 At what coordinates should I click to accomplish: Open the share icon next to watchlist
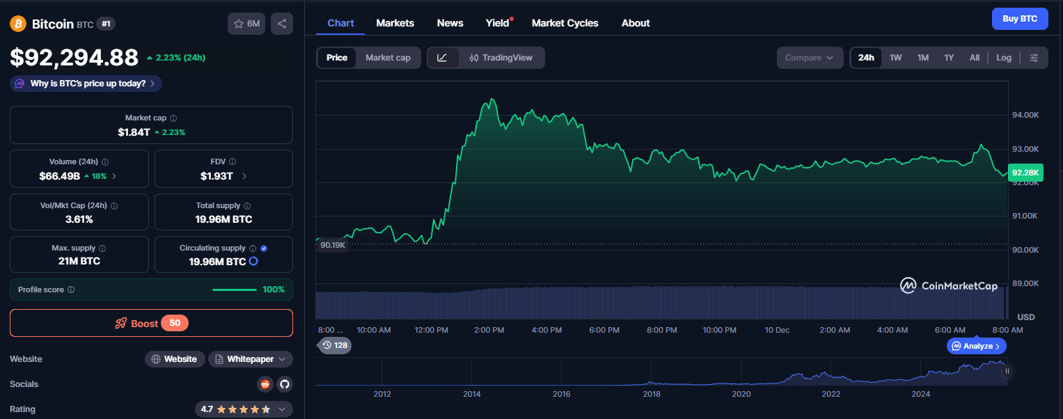[x=281, y=23]
